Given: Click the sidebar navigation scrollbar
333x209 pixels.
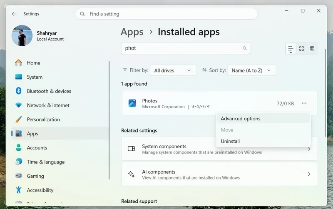Looking at the screenshot, I should click(109, 120).
